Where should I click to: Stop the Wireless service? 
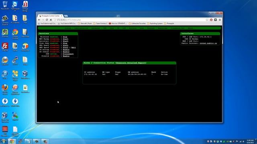point(65,37)
